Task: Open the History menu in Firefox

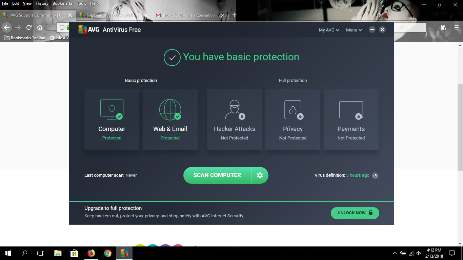Action: (x=42, y=3)
